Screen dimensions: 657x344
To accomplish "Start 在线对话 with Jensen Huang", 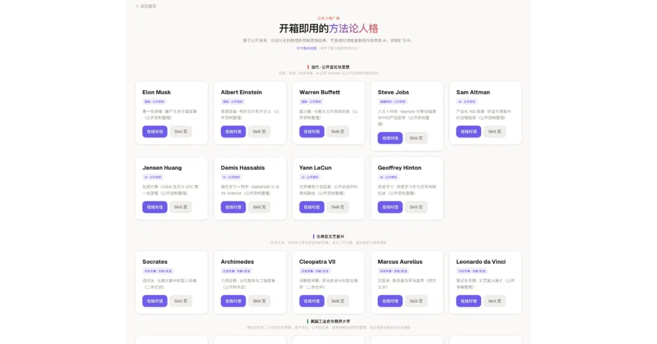I will pos(155,207).
